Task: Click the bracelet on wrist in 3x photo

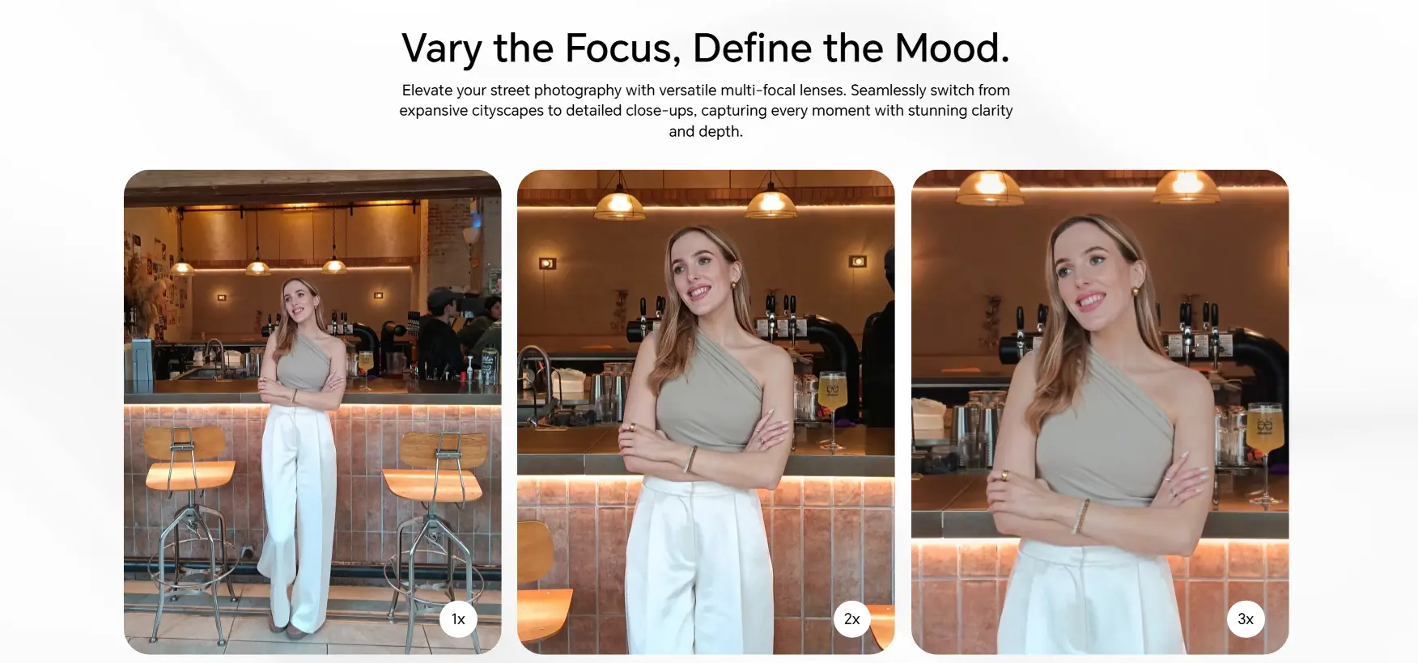Action: [1081, 516]
